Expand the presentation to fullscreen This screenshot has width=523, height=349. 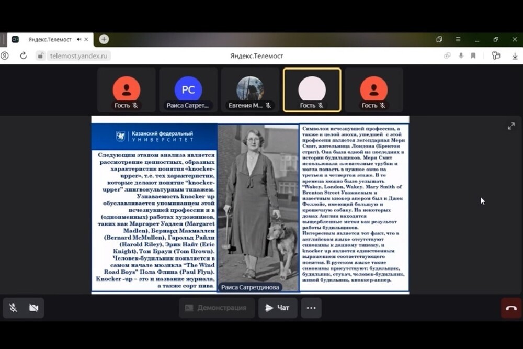[511, 126]
